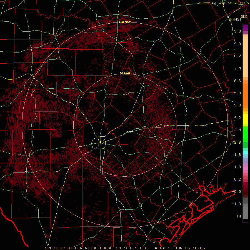Screen dimensions: 250x250
Task: Click the 50 NMI range ring label
Action: [125, 74]
